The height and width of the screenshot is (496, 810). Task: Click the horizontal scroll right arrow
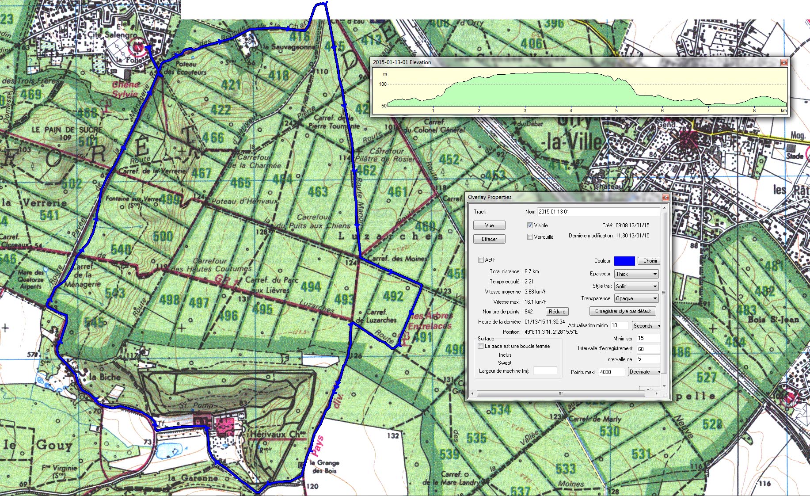coord(656,393)
